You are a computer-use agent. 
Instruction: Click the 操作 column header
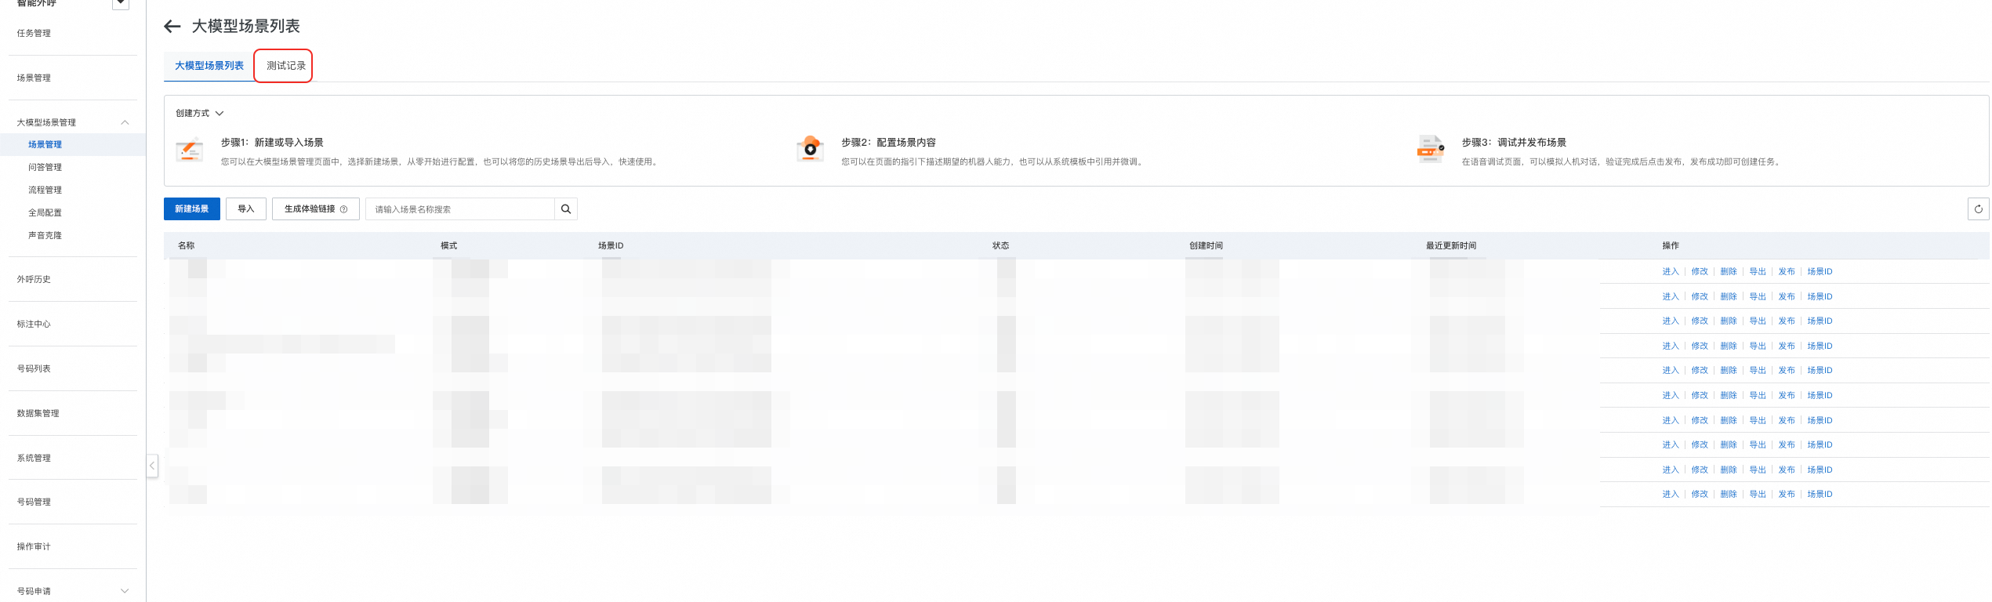click(x=1671, y=245)
